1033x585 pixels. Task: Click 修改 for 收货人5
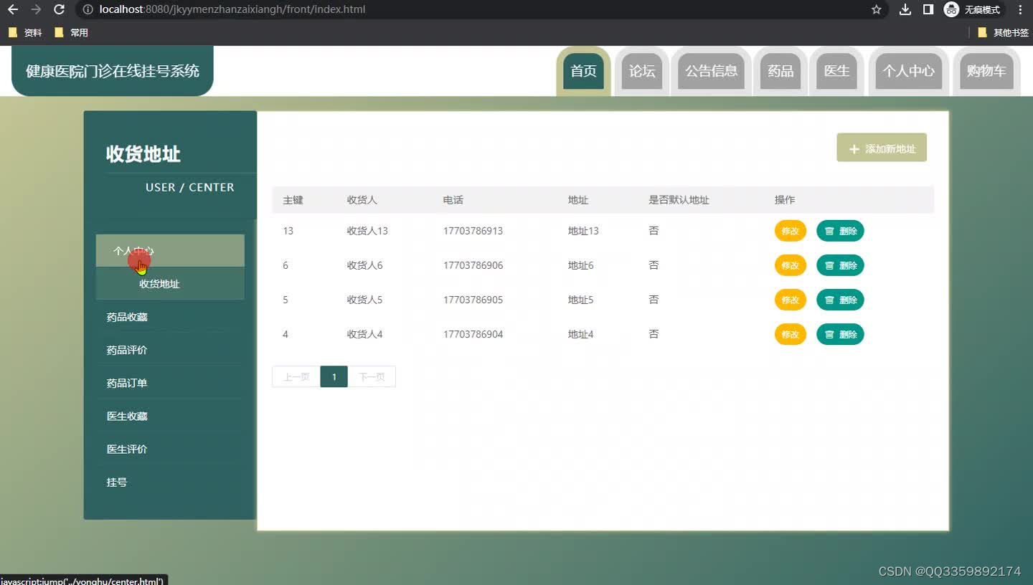790,300
